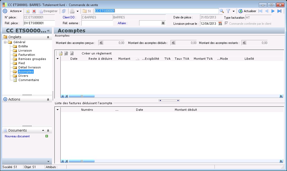This screenshot has width=287, height=171.
Task: Click the red delete icon in toolbar
Action: pos(34,11)
